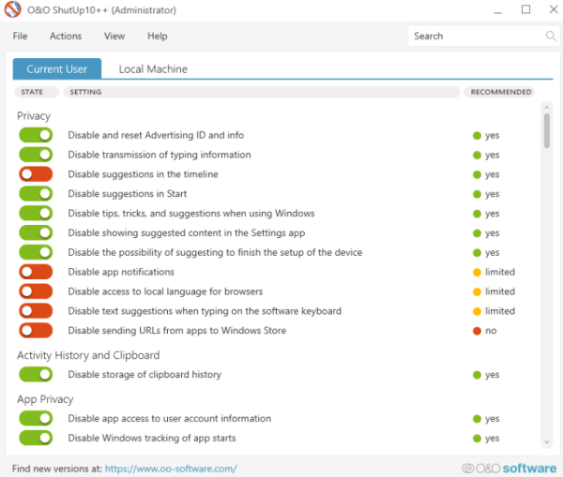
Task: Click the red dot beside sending URLs recommendation
Action: point(477,331)
